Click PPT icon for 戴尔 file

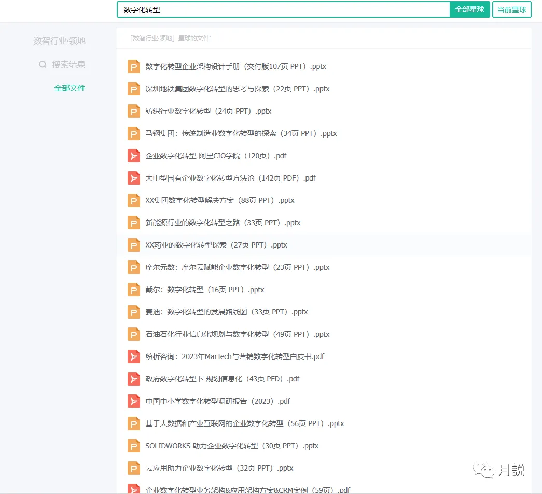click(x=134, y=290)
